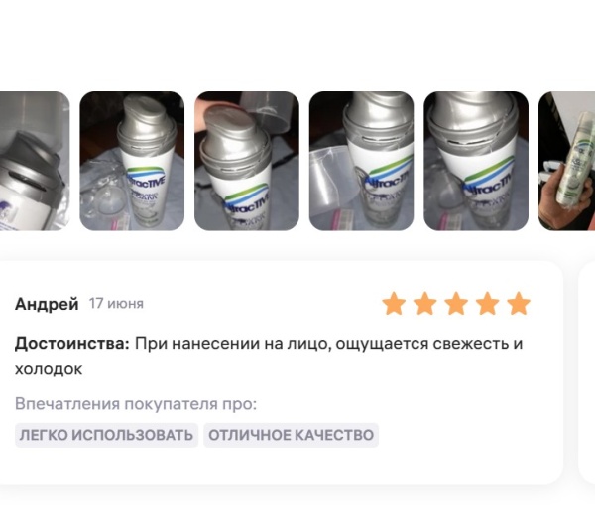Click the second rating star
The height and width of the screenshot is (523, 595).
coord(425,304)
